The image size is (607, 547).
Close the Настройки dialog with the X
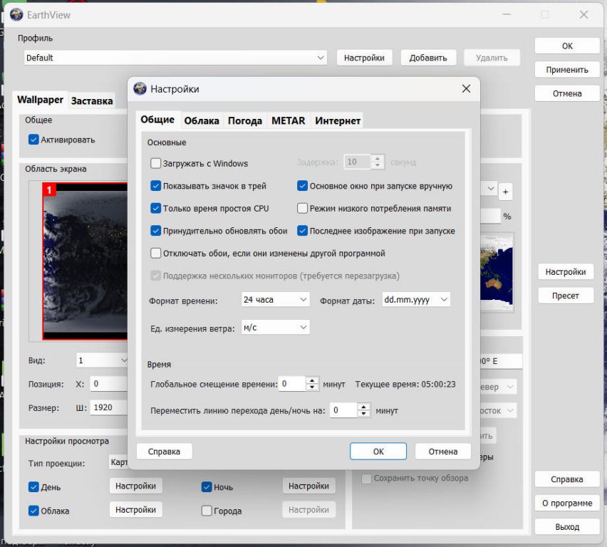[x=466, y=88]
